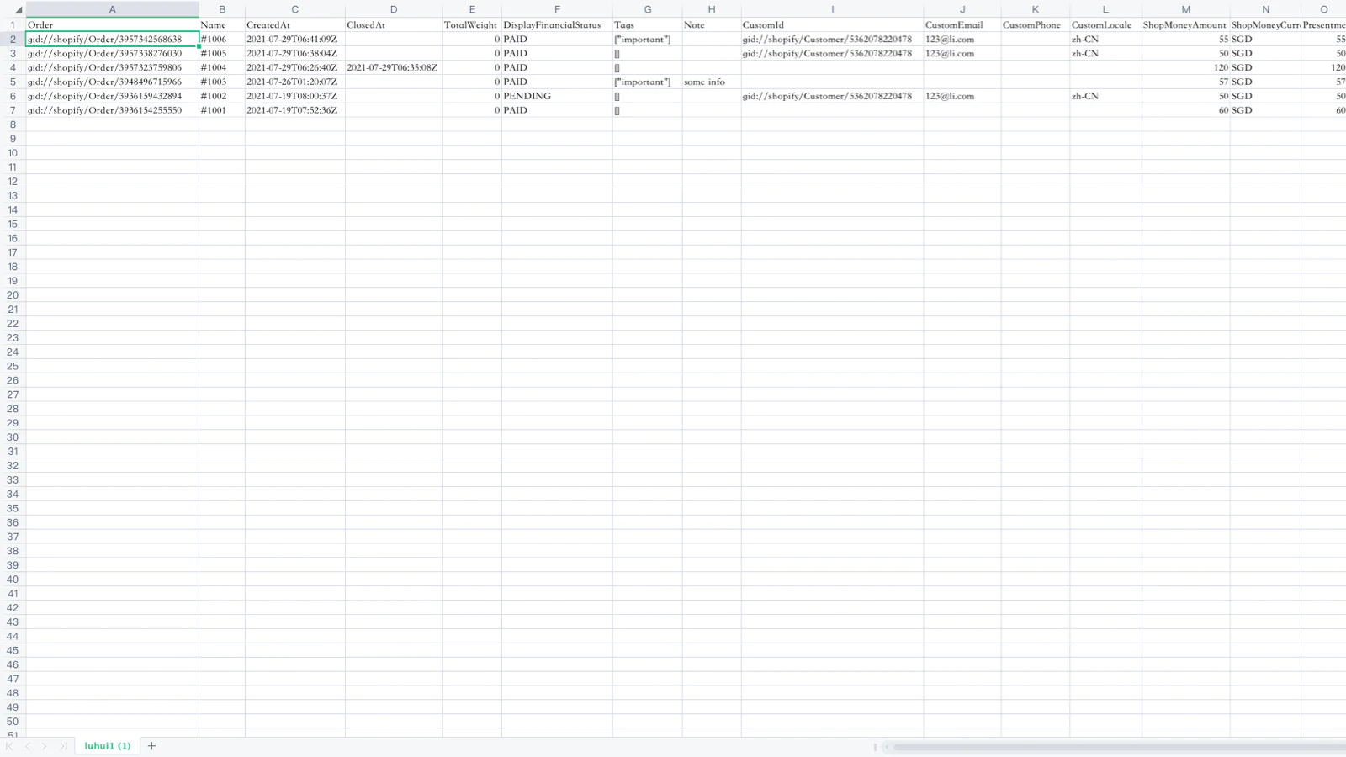The height and width of the screenshot is (757, 1346).
Task: Jump to the first sheet arrow
Action: [9, 746]
